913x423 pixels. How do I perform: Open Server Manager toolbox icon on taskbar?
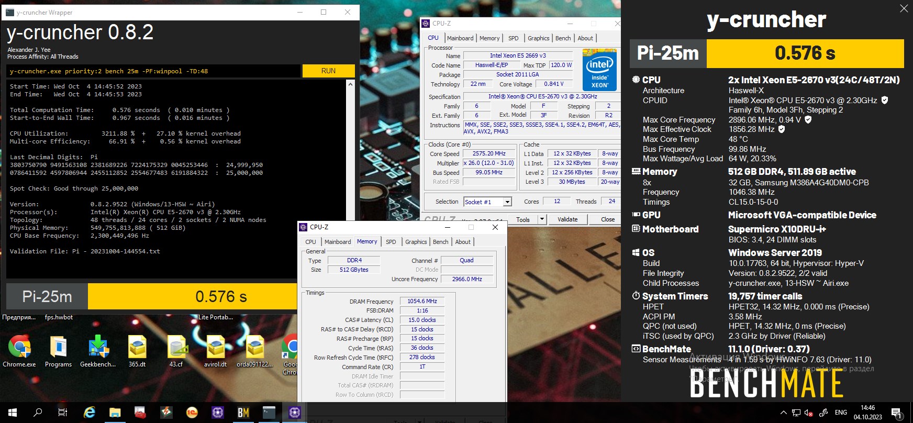click(140, 413)
